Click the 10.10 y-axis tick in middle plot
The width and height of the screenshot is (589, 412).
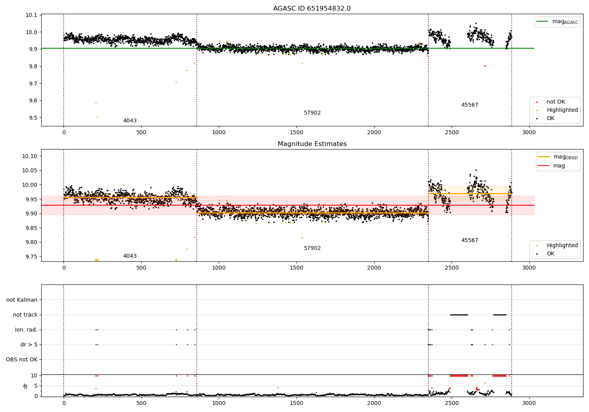pos(29,156)
